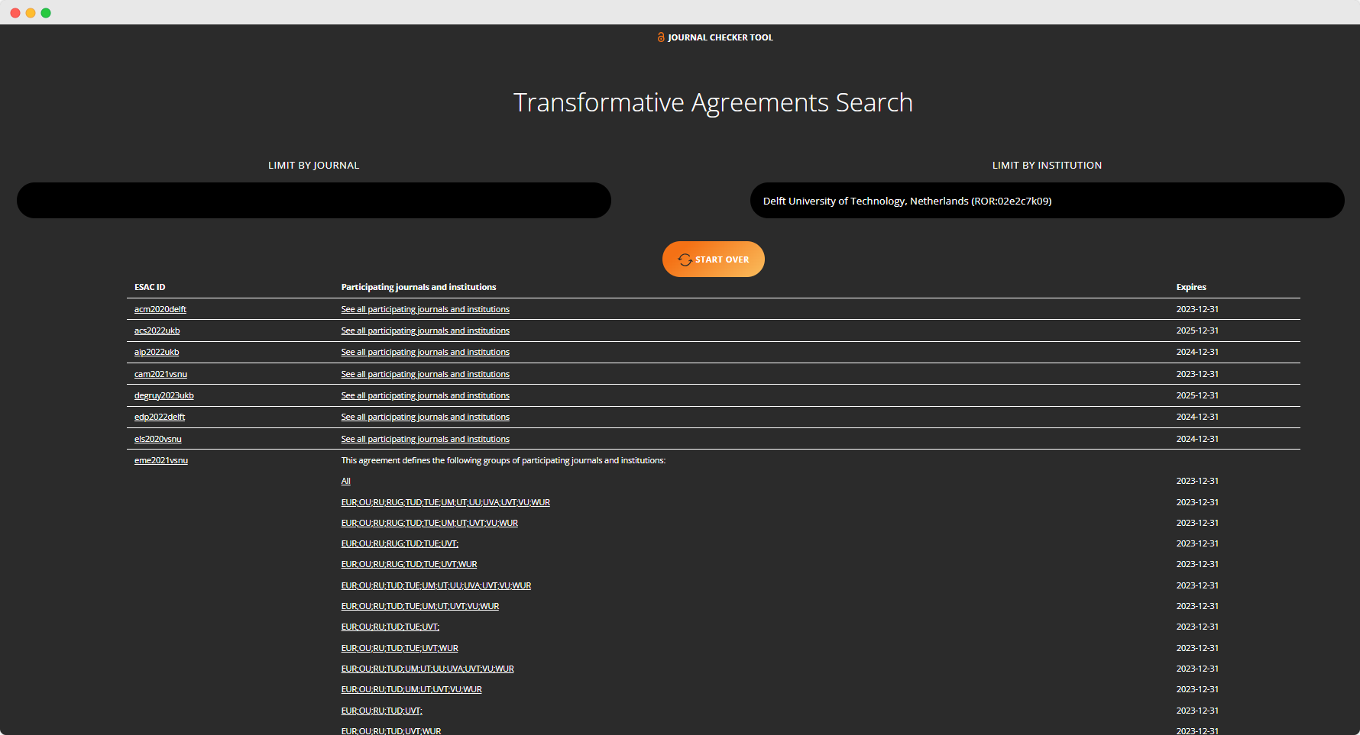Click the ESAC ID column header
Image resolution: width=1360 pixels, height=735 pixels.
(150, 287)
